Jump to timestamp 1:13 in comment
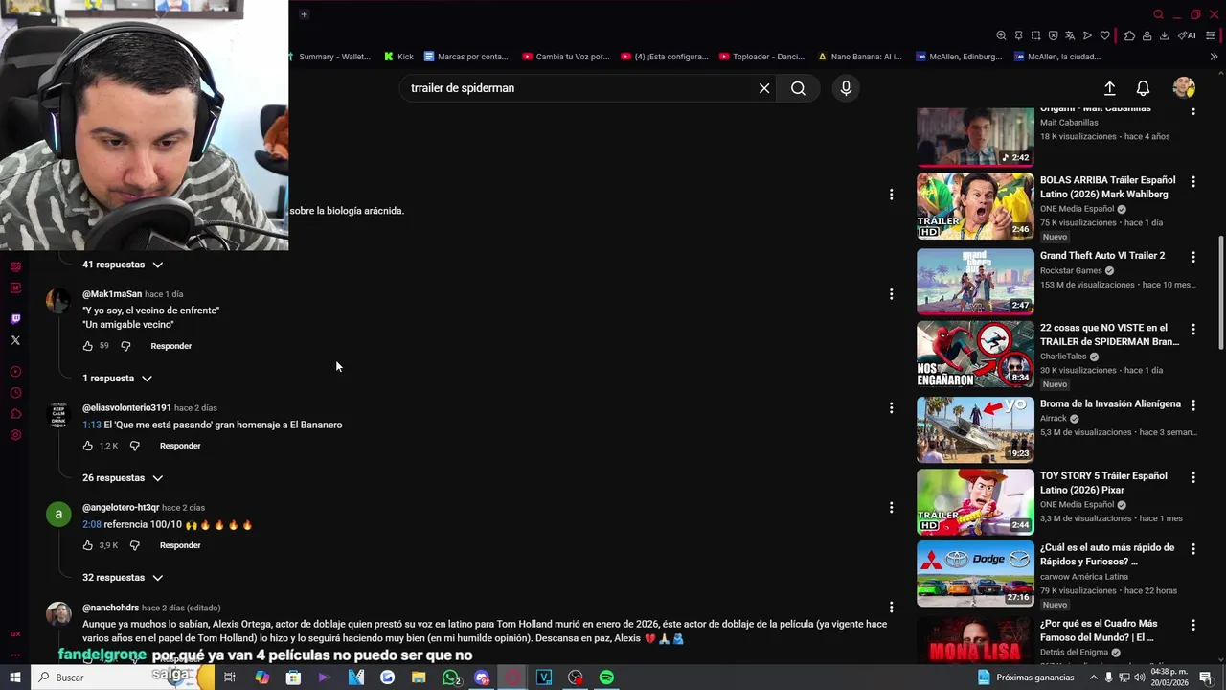 tap(92, 425)
